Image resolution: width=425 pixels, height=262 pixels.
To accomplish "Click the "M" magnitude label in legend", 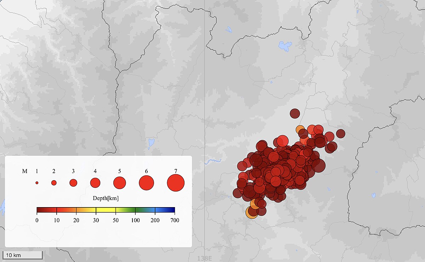I will 25,171.
